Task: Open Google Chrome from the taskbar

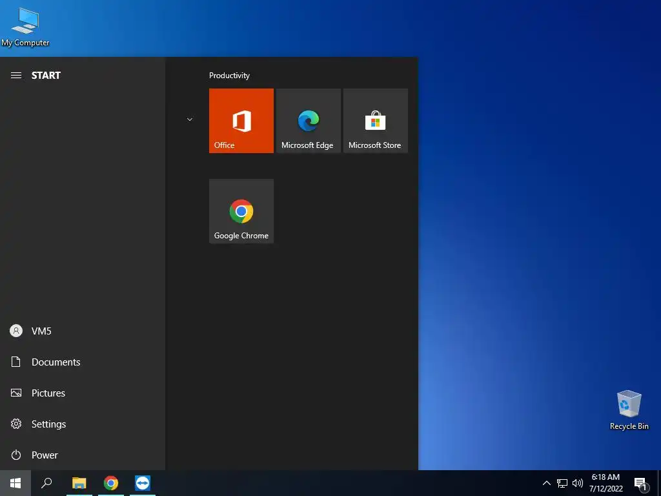Action: (111, 483)
